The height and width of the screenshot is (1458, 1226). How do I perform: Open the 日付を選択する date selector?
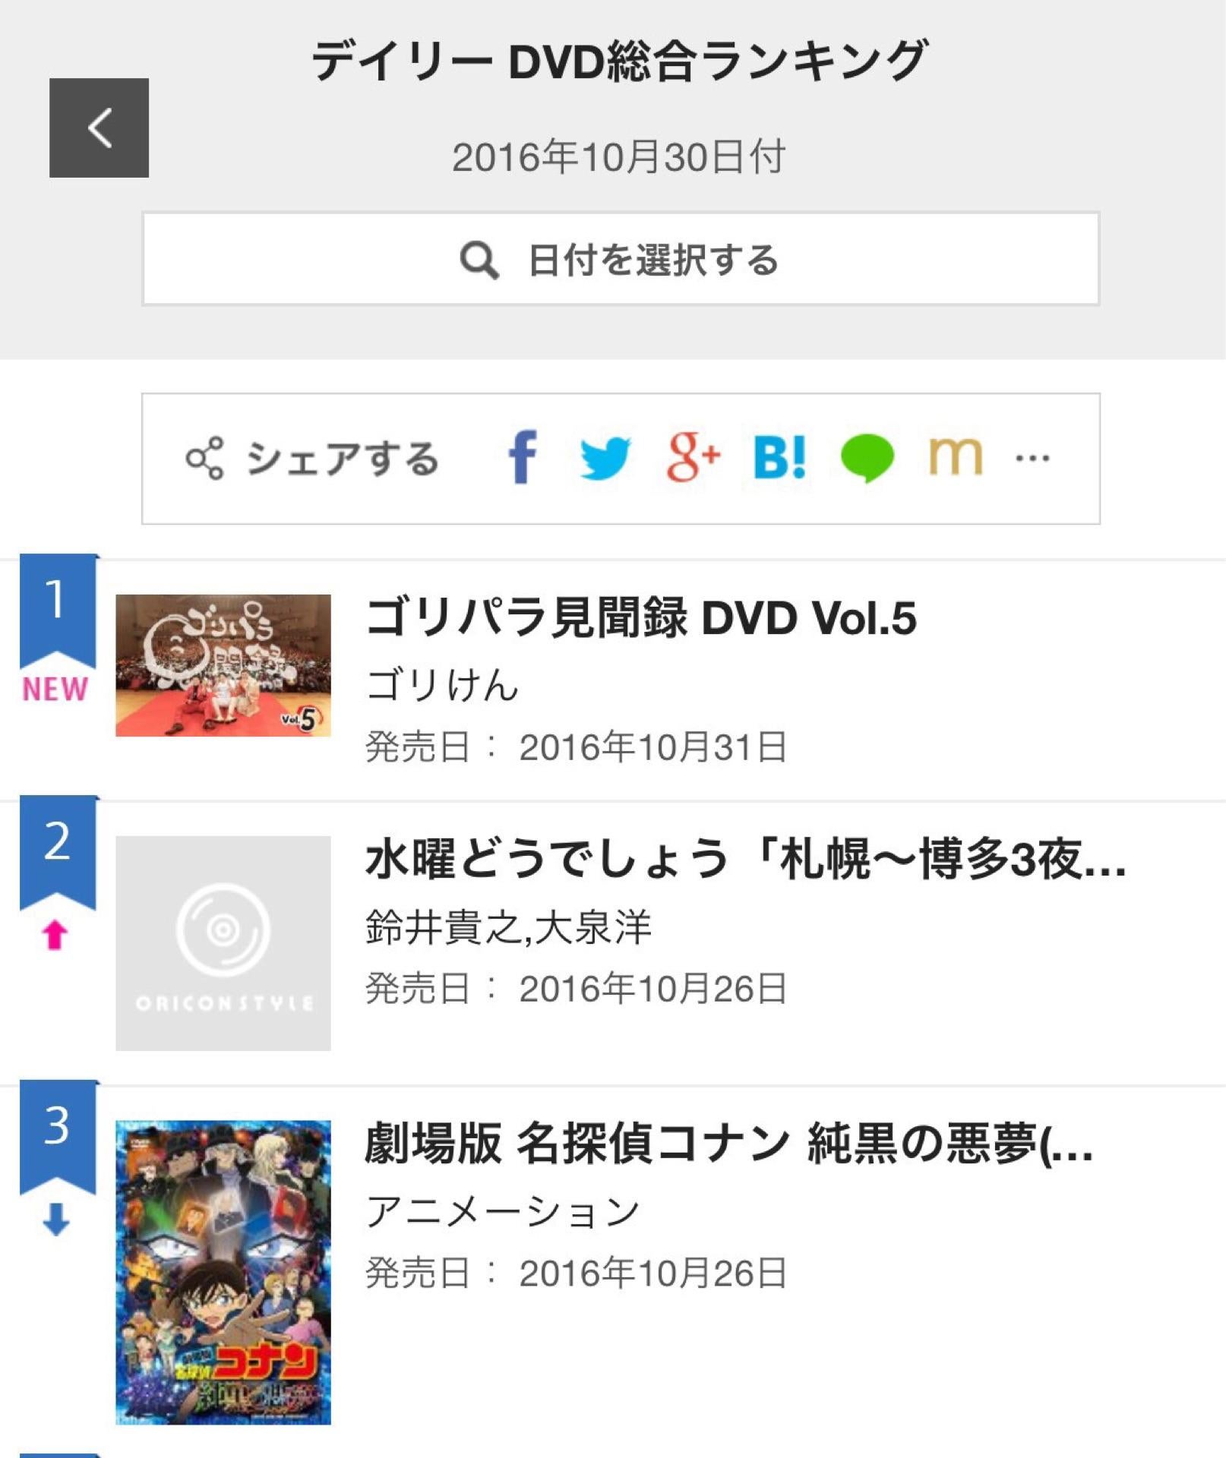tap(620, 259)
